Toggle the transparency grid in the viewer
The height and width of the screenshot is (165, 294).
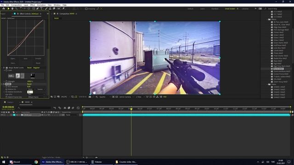pos(117,97)
